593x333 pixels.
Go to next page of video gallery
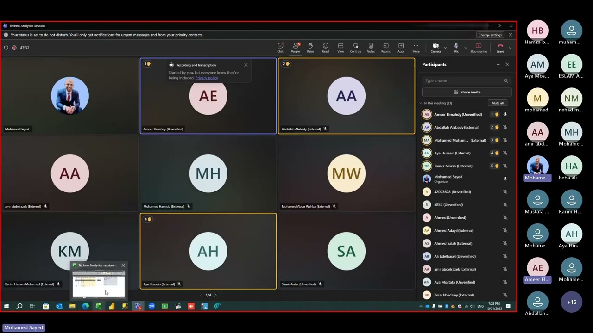(x=215, y=295)
